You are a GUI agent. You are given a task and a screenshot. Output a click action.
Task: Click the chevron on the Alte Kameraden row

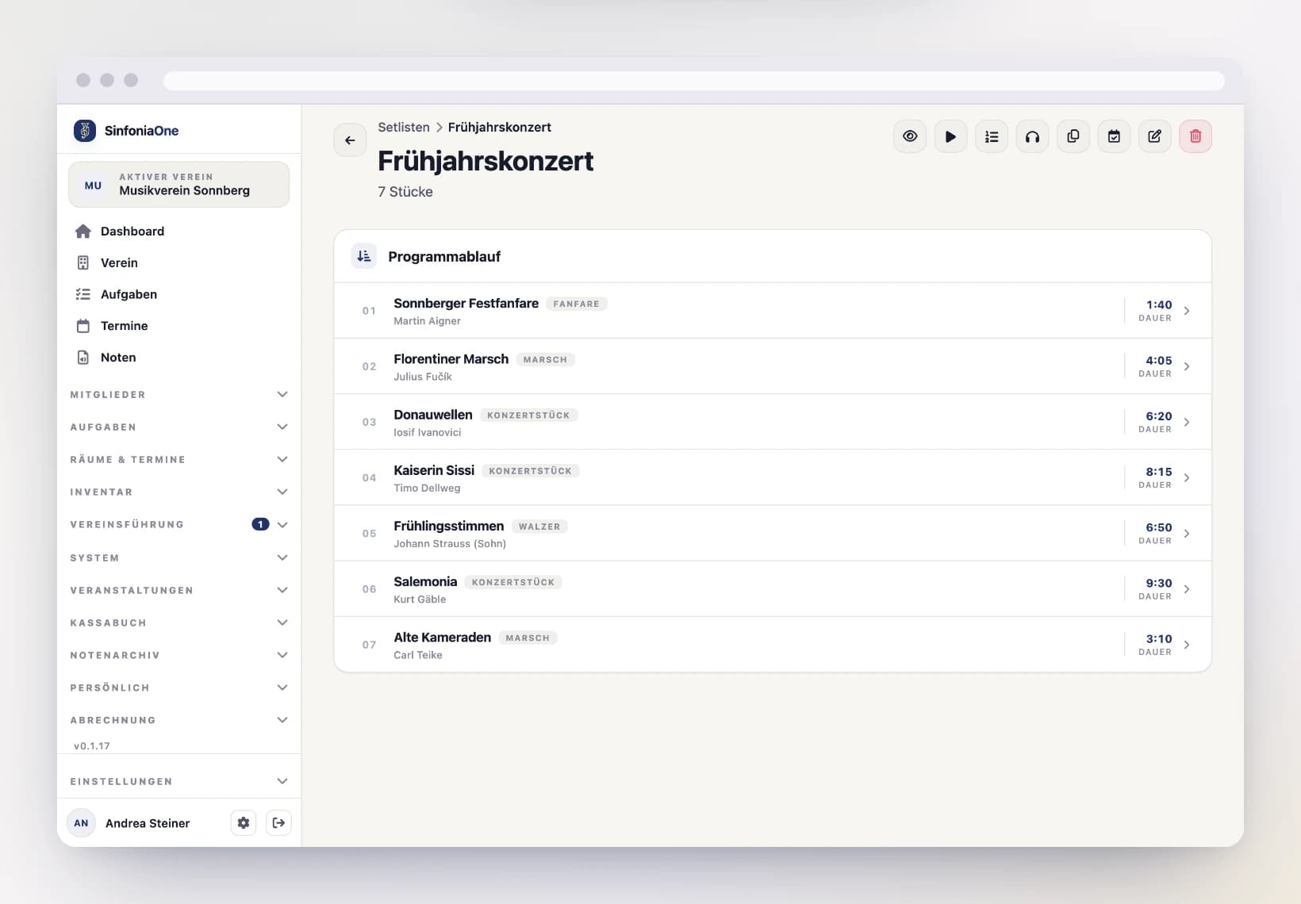(1187, 645)
